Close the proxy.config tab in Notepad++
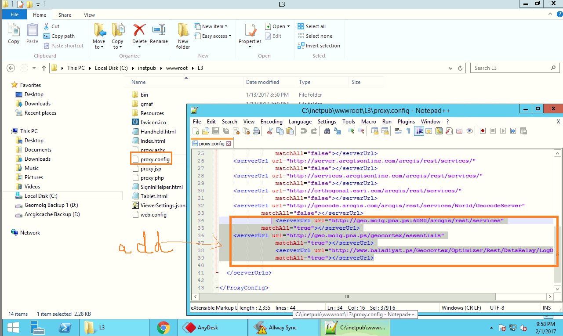This screenshot has height=336, width=563. pyautogui.click(x=229, y=144)
